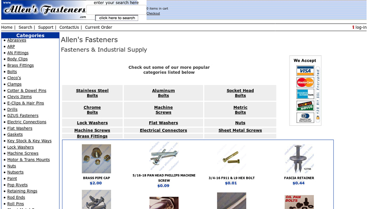Open the Electric Connections category
This screenshot has height=209, width=373.
coord(27,122)
